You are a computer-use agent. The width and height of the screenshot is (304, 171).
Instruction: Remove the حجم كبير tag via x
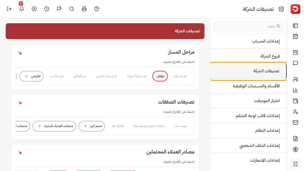click(85, 126)
